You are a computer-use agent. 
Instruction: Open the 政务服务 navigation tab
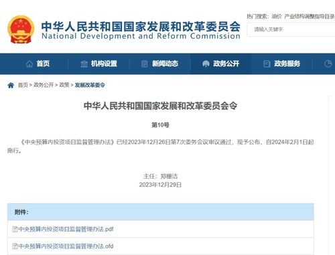tap(281, 64)
